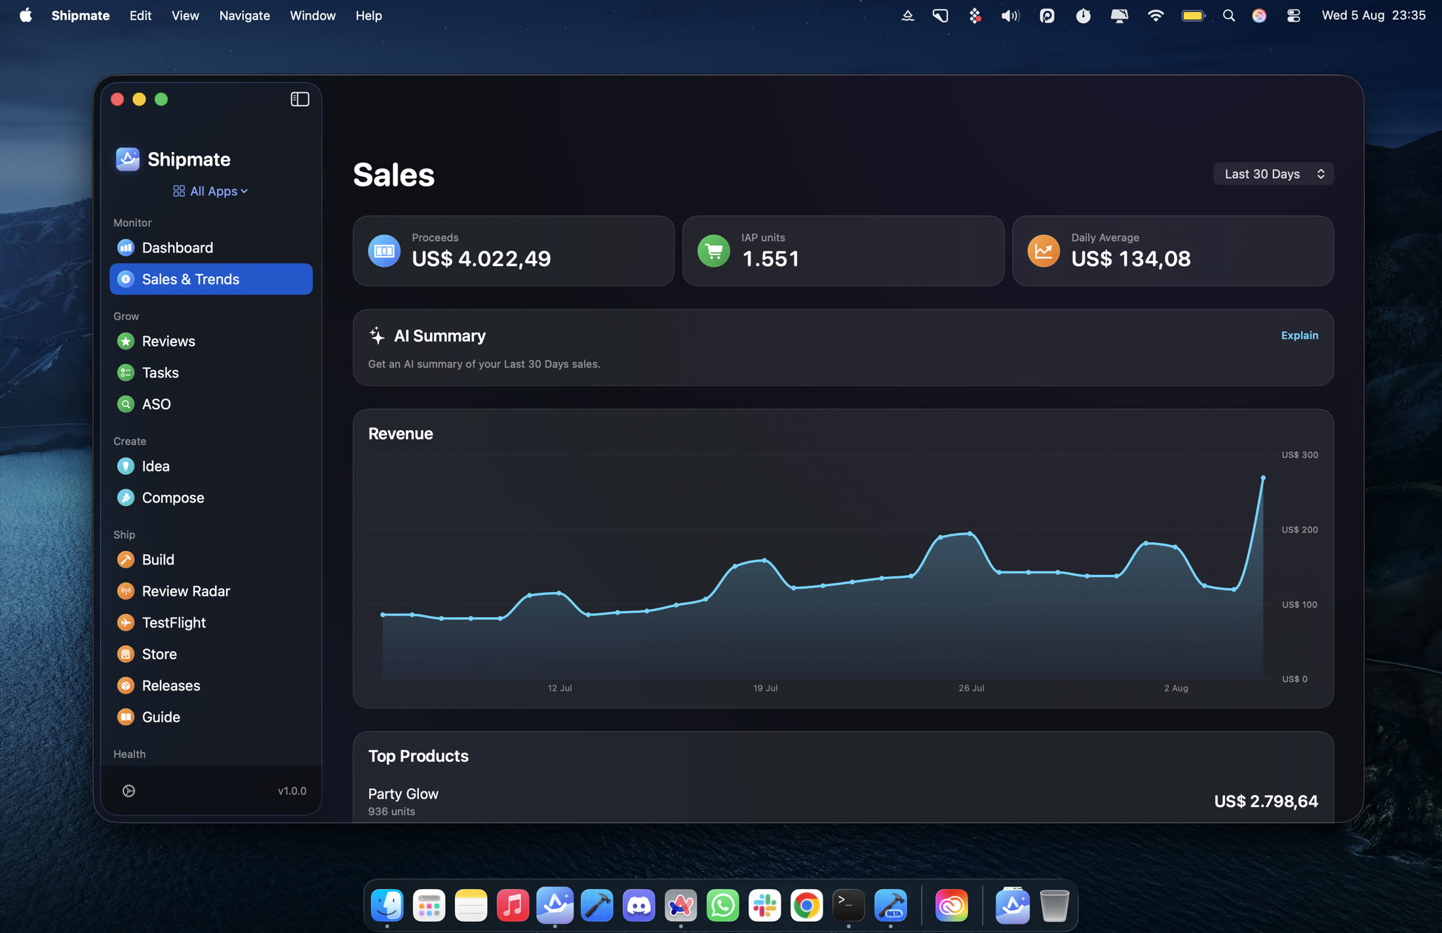
Task: Click the TestFlight airplane icon
Action: (x=125, y=622)
